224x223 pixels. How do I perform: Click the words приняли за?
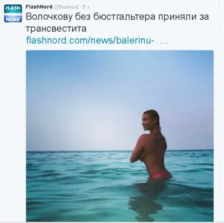tap(184, 17)
